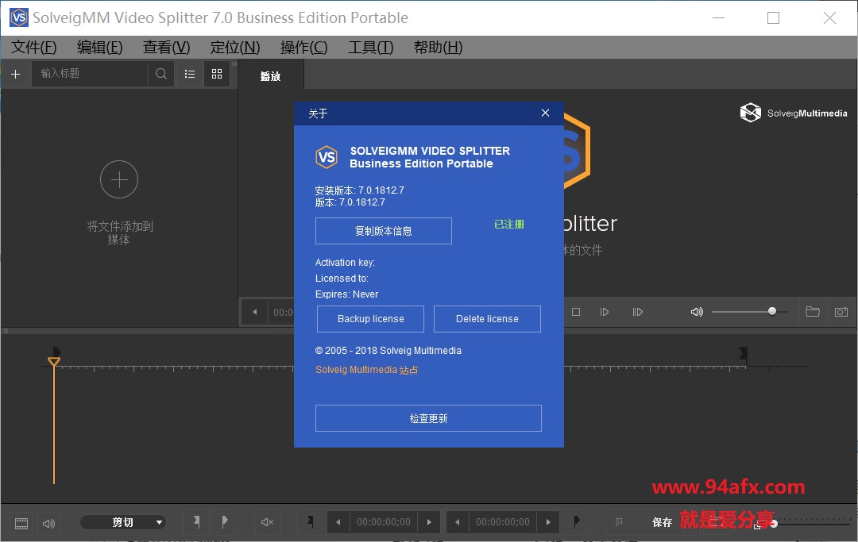Click the 输入标题 search input field

91,74
